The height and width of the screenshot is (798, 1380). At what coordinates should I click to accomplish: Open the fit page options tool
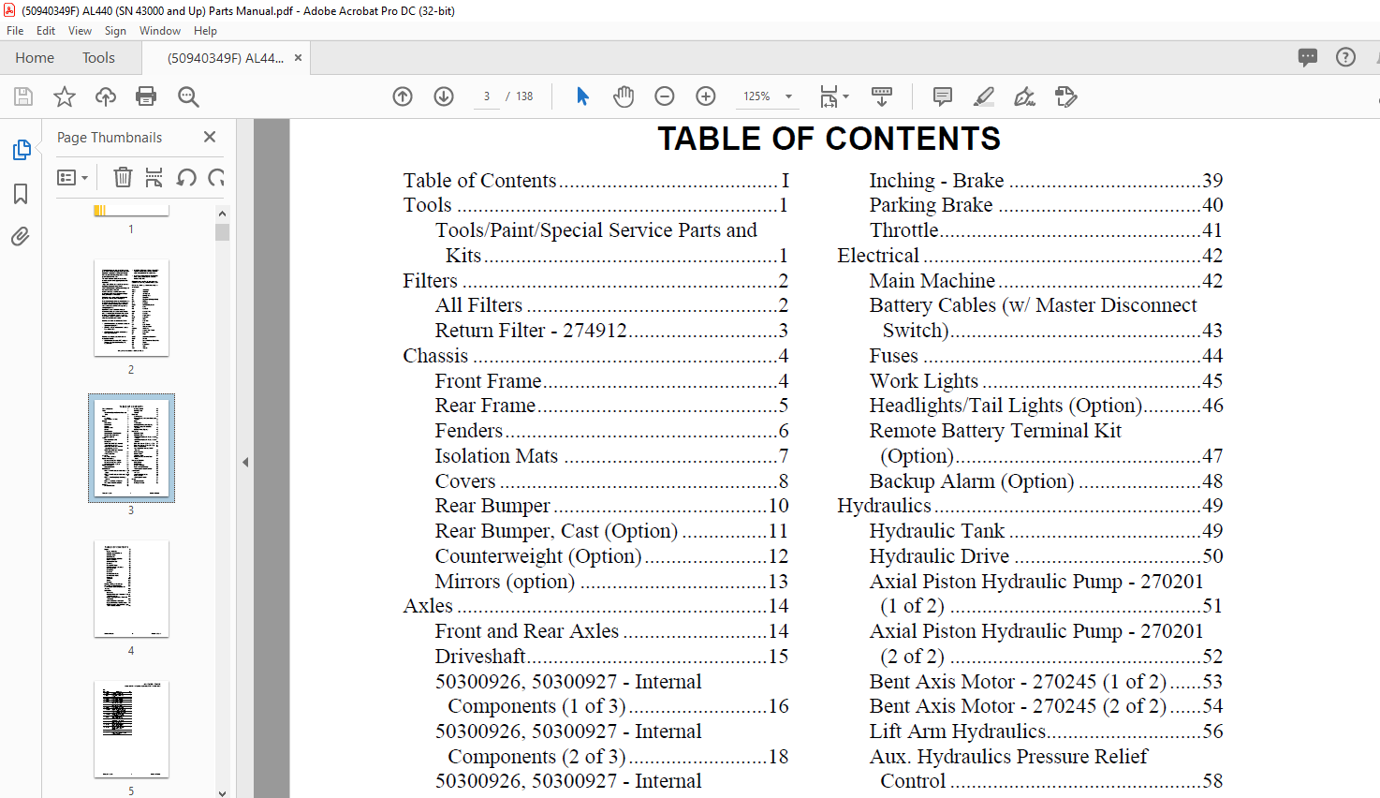(833, 96)
